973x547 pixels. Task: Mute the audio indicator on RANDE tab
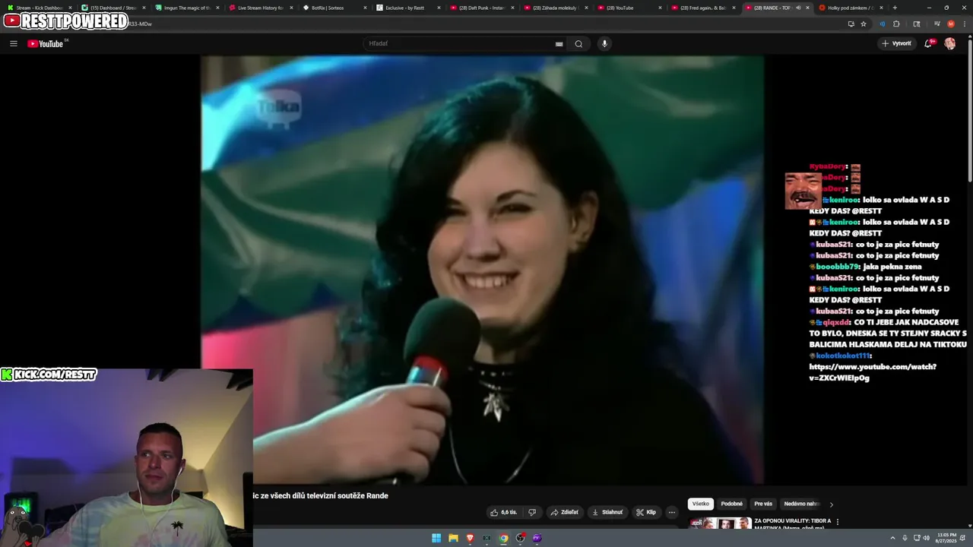tap(798, 8)
